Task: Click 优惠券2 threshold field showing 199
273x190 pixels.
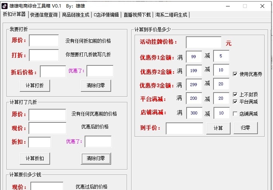Action: (x=194, y=71)
